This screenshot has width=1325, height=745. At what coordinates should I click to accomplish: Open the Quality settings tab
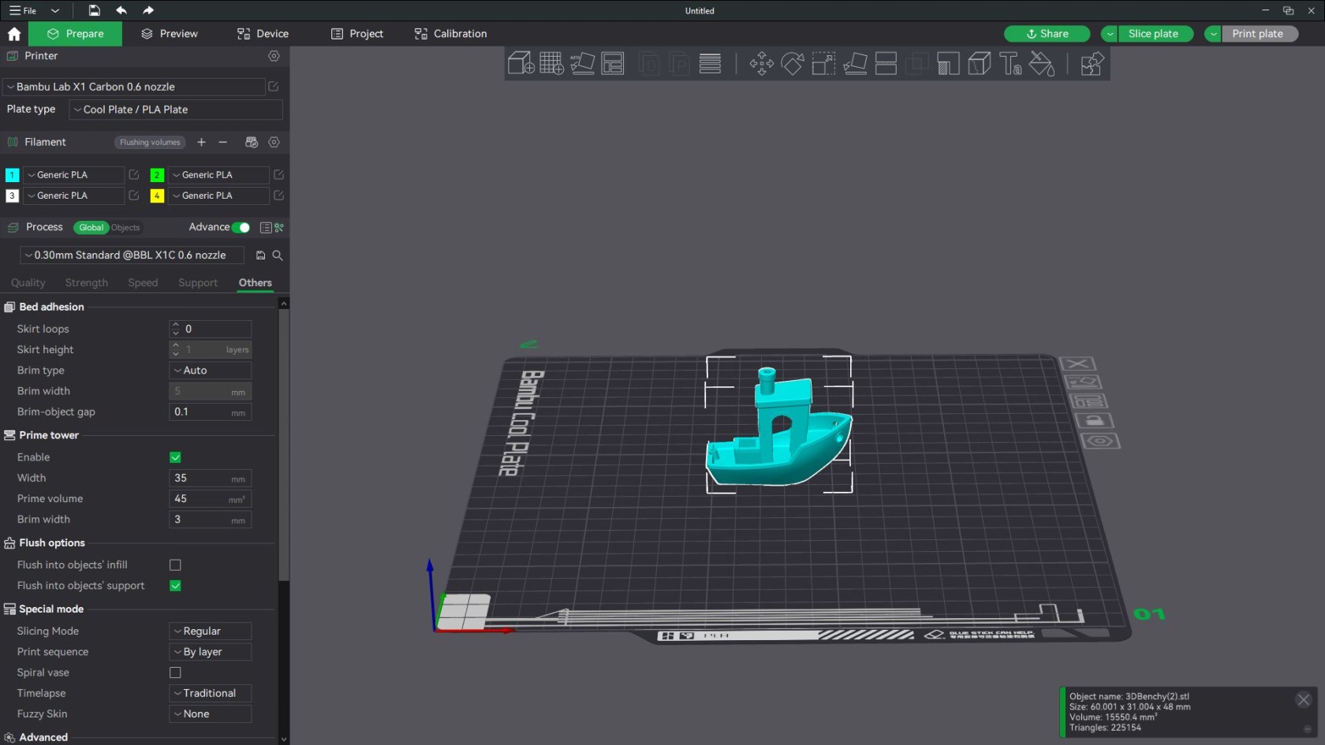click(28, 283)
